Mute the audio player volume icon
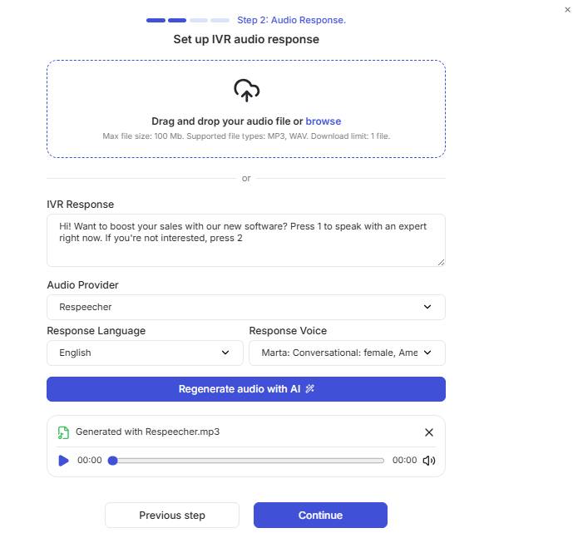The height and width of the screenshot is (533, 578). (428, 461)
